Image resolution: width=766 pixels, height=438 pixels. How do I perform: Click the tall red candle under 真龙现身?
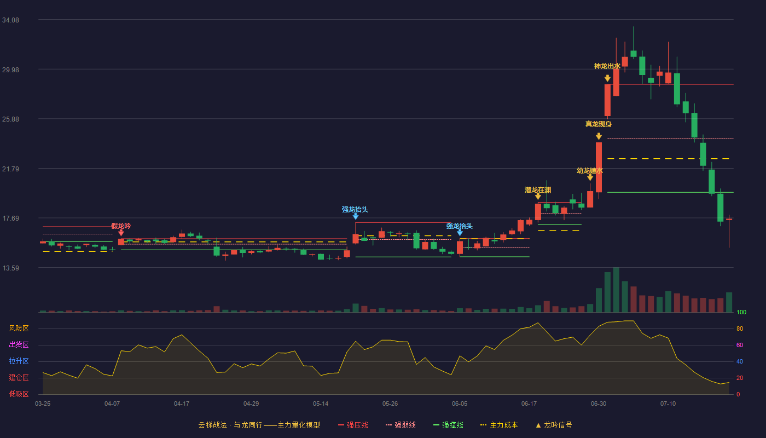(x=599, y=167)
